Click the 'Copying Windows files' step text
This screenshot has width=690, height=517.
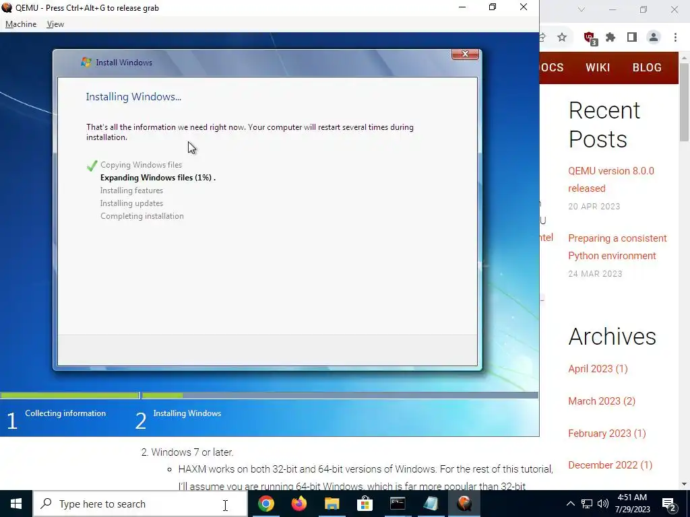pyautogui.click(x=142, y=165)
